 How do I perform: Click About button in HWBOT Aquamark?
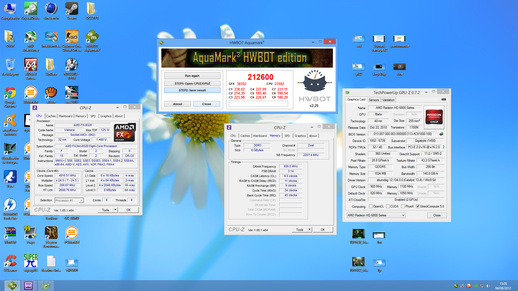click(178, 104)
